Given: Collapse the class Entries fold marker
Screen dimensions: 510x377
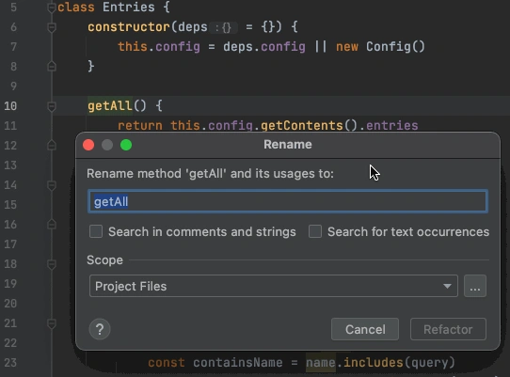Looking at the screenshot, I should pyautogui.click(x=52, y=8).
